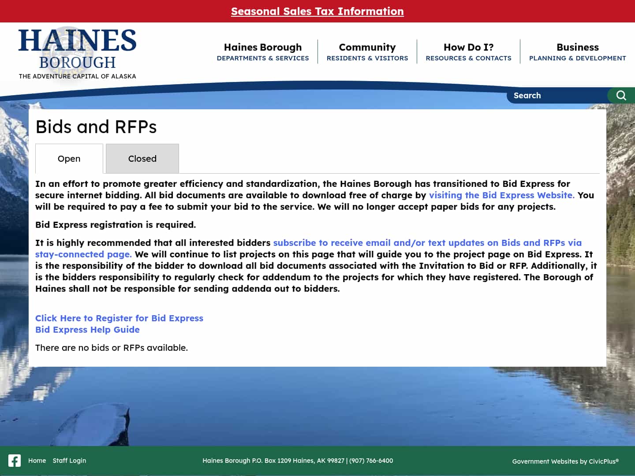Call the Borough phone number link
635x476 pixels.
click(370, 460)
